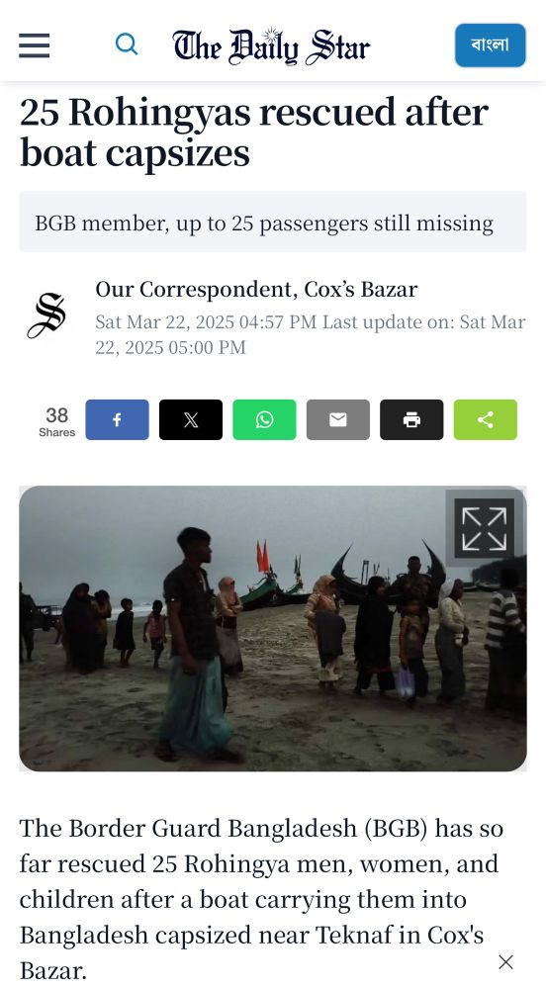Select the BGB member missing subheading box
Screen dimensions: 546x989
[272, 222]
